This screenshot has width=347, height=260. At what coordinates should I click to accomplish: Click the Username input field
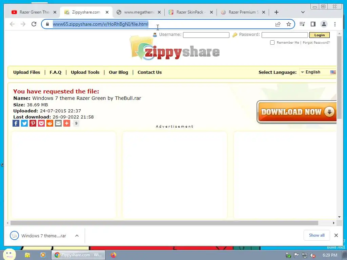(206, 35)
